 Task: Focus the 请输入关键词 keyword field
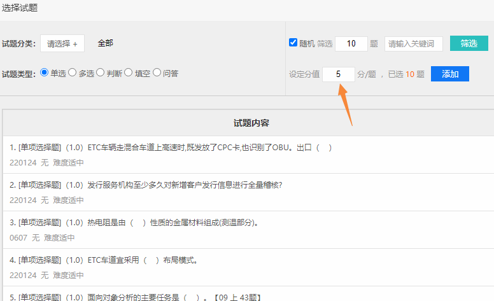pos(413,43)
